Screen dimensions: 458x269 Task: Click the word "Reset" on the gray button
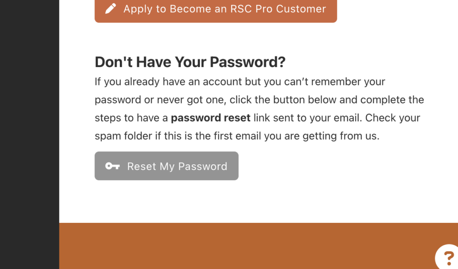tap(141, 167)
